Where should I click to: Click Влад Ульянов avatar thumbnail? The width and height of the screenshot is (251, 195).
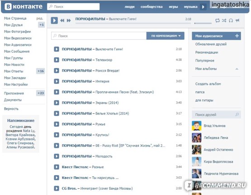point(197,126)
